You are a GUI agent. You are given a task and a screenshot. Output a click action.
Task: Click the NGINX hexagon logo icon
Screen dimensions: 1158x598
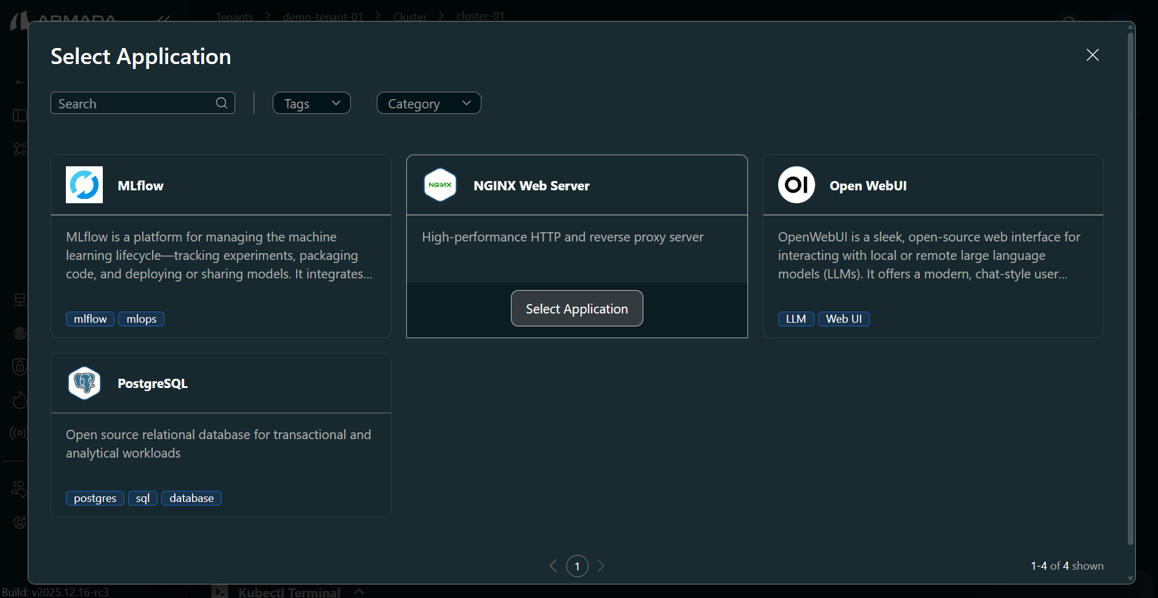(x=440, y=185)
